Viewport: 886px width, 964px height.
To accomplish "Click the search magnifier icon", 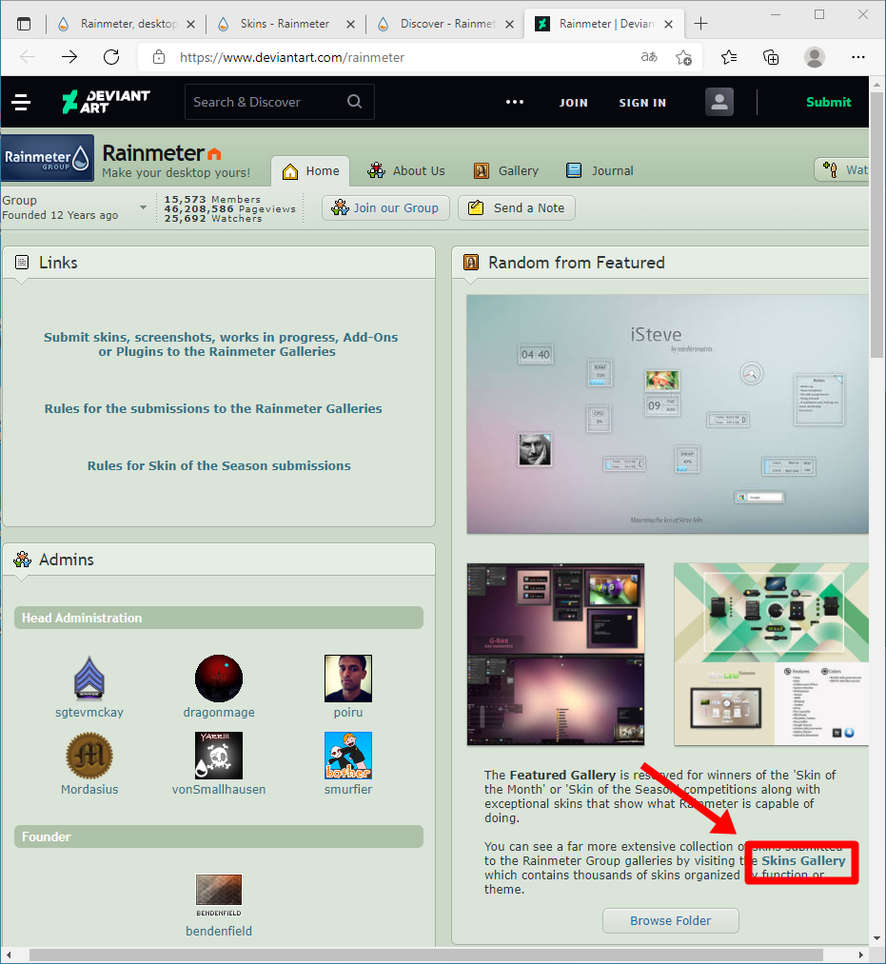I will (355, 102).
